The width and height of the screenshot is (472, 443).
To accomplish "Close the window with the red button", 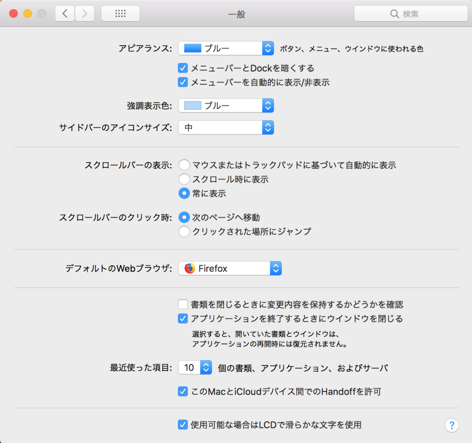I will 13,13.
